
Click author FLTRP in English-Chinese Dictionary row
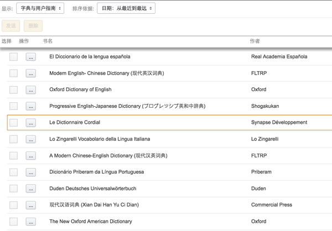coord(259,73)
